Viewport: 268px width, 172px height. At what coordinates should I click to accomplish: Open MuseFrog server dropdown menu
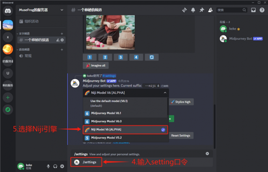pos(62,10)
